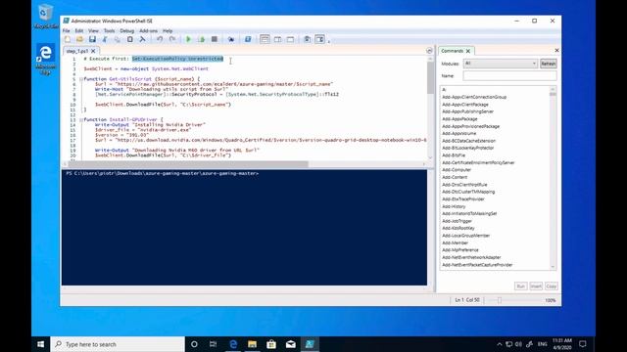The width and height of the screenshot is (627, 352).
Task: Start new remote PowerShell tab icon
Action: pos(231,39)
